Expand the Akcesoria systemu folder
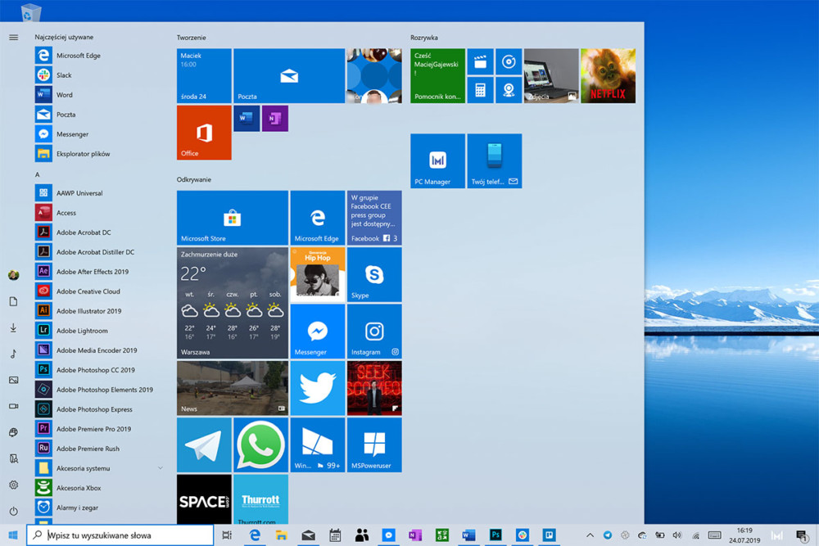This screenshot has height=546, width=819. pos(99,468)
